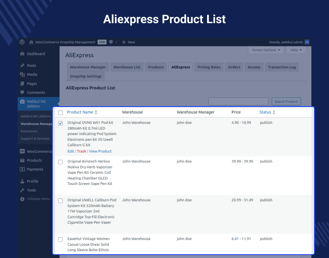
Task: Open the Income tab
Action: click(254, 67)
